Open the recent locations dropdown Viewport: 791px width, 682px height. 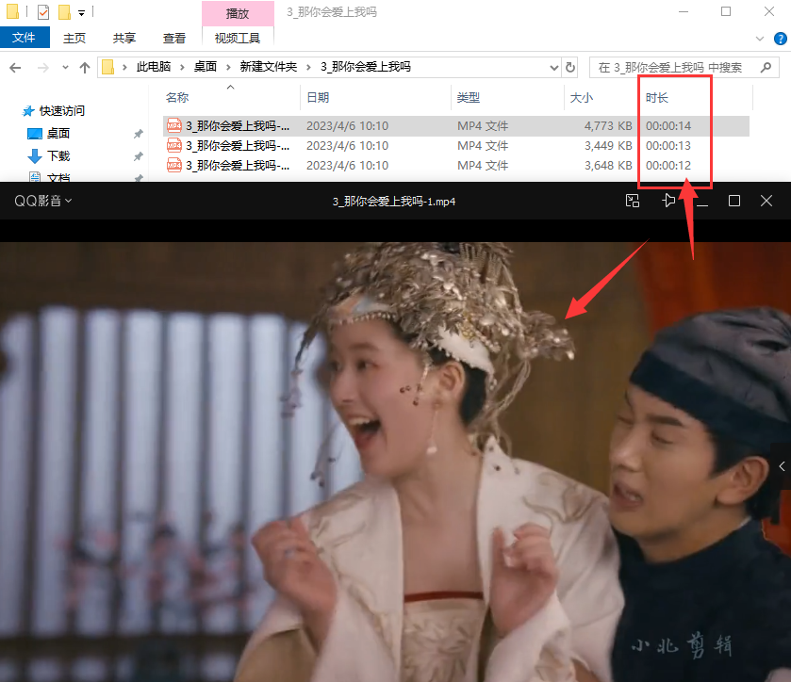65,68
